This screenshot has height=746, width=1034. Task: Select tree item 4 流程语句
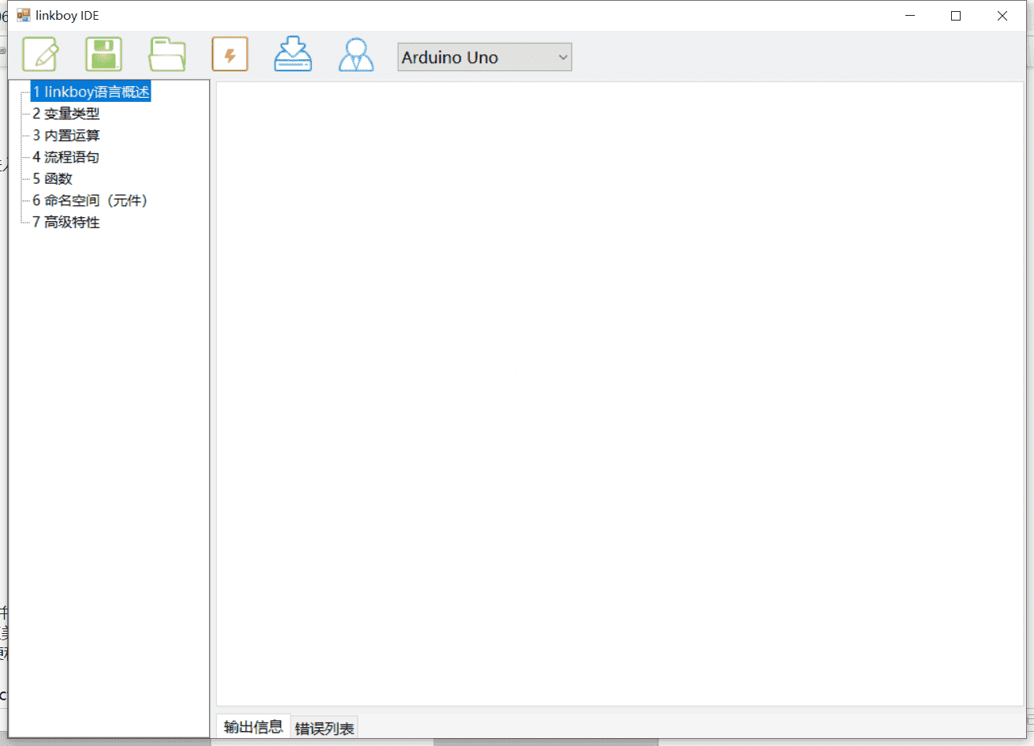pyautogui.click(x=66, y=157)
